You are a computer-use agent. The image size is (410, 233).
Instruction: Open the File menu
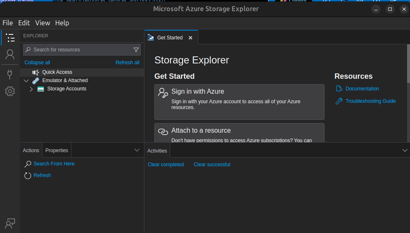pos(7,23)
